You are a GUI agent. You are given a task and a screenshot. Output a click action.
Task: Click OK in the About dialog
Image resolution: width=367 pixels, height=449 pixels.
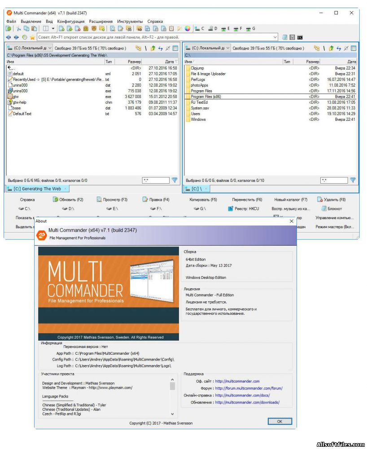280,422
